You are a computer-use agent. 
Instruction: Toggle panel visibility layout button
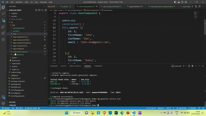click(x=179, y=2)
